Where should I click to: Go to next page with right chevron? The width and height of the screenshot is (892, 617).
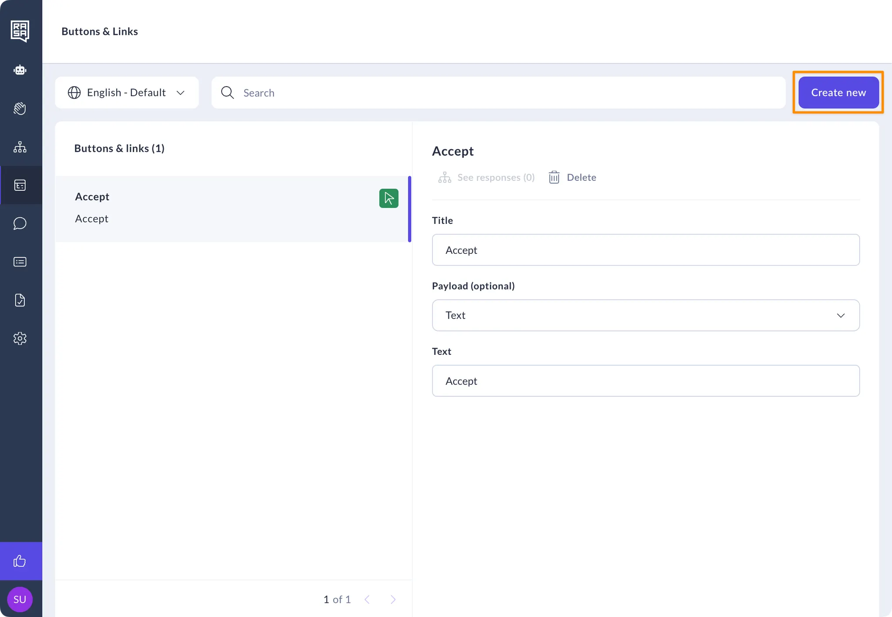click(x=393, y=600)
